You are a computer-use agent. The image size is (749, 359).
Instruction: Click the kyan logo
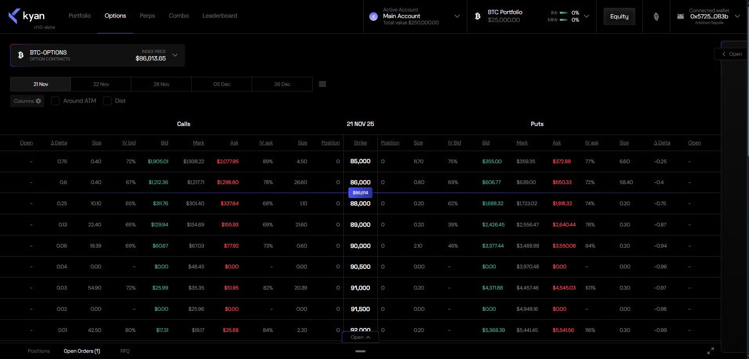[x=26, y=16]
